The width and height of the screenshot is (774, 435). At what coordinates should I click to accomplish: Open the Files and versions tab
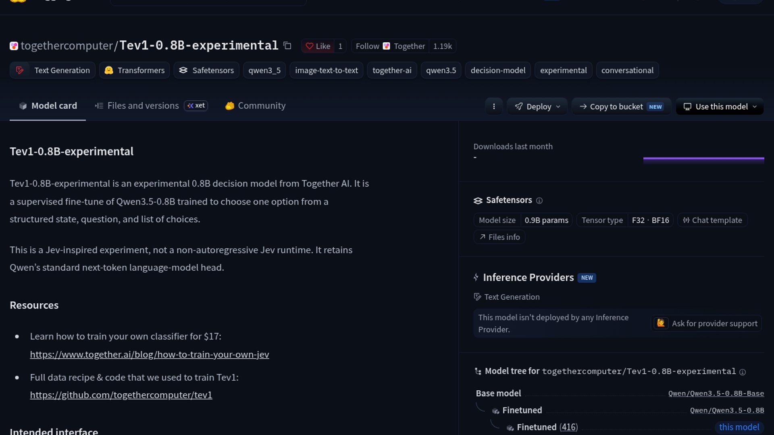coord(137,106)
